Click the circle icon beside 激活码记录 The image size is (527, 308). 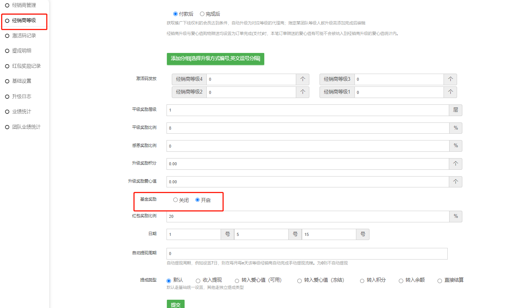(x=7, y=36)
